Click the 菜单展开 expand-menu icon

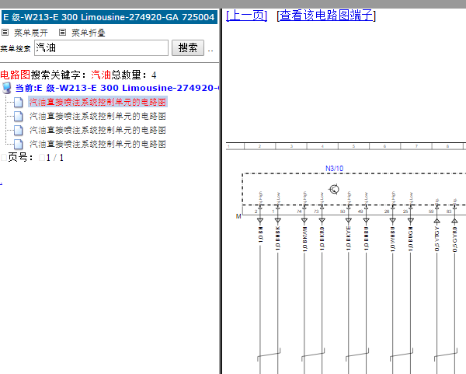pyautogui.click(x=5, y=32)
